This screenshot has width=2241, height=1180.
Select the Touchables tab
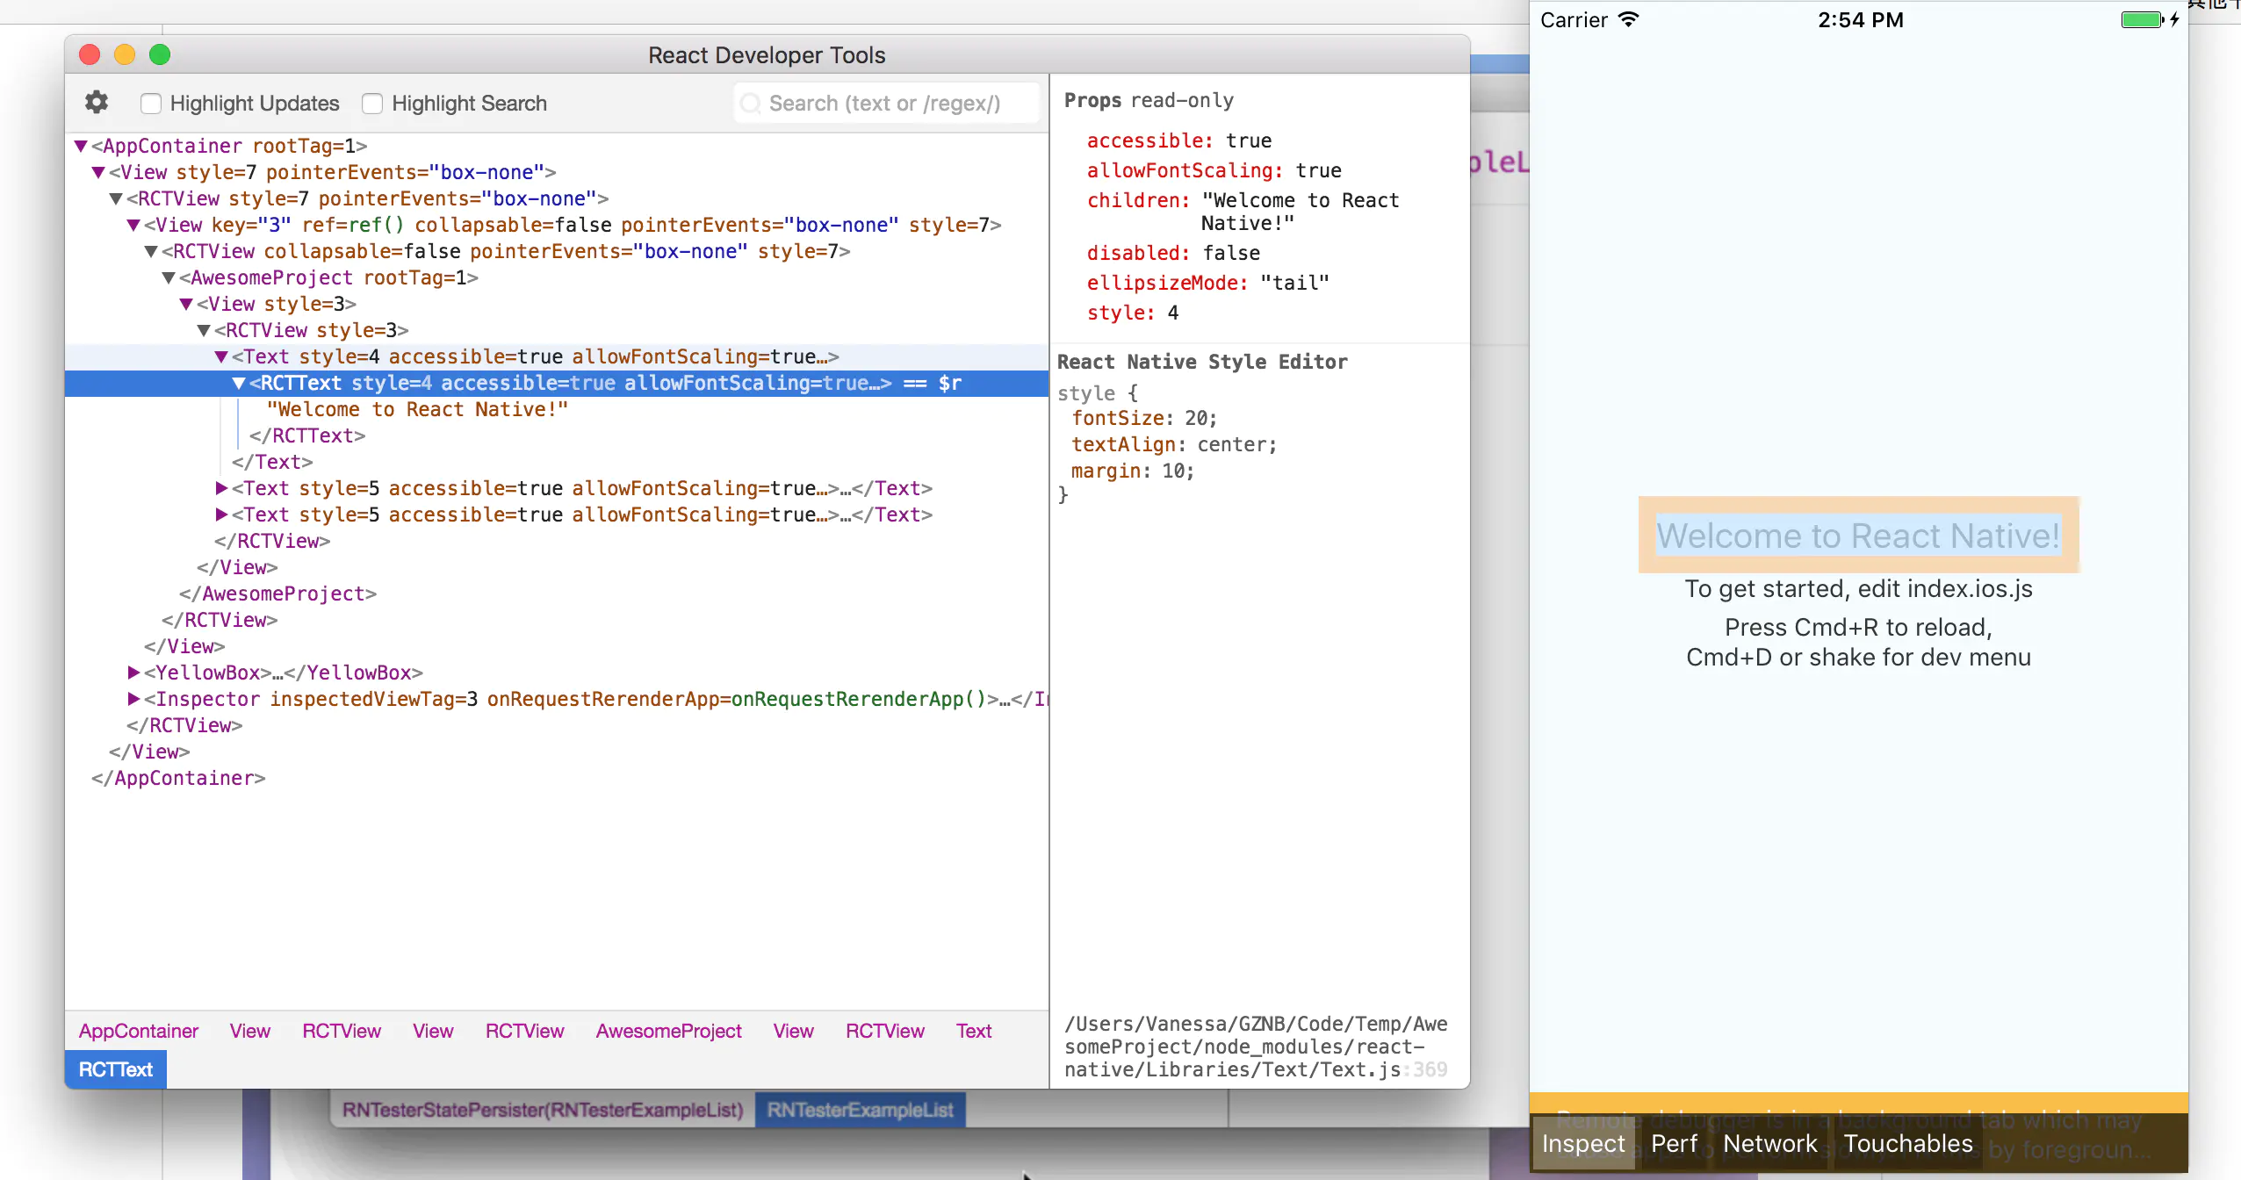(x=1907, y=1143)
